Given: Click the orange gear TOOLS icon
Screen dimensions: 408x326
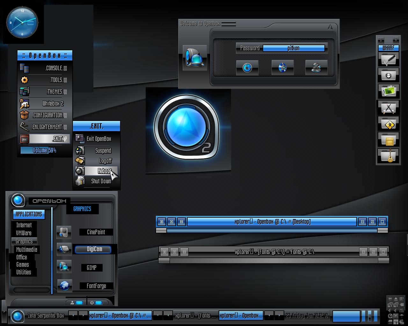Looking at the screenshot, I should coord(24,80).
